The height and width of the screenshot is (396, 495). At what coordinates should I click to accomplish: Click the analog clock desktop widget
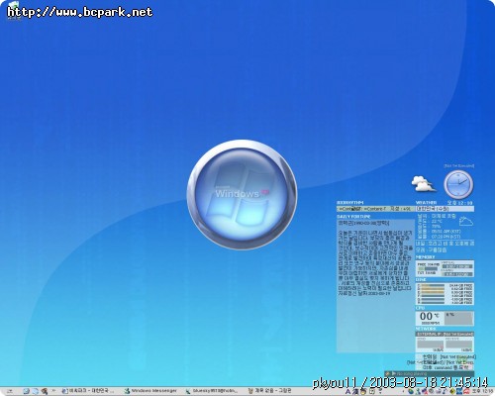(x=458, y=185)
